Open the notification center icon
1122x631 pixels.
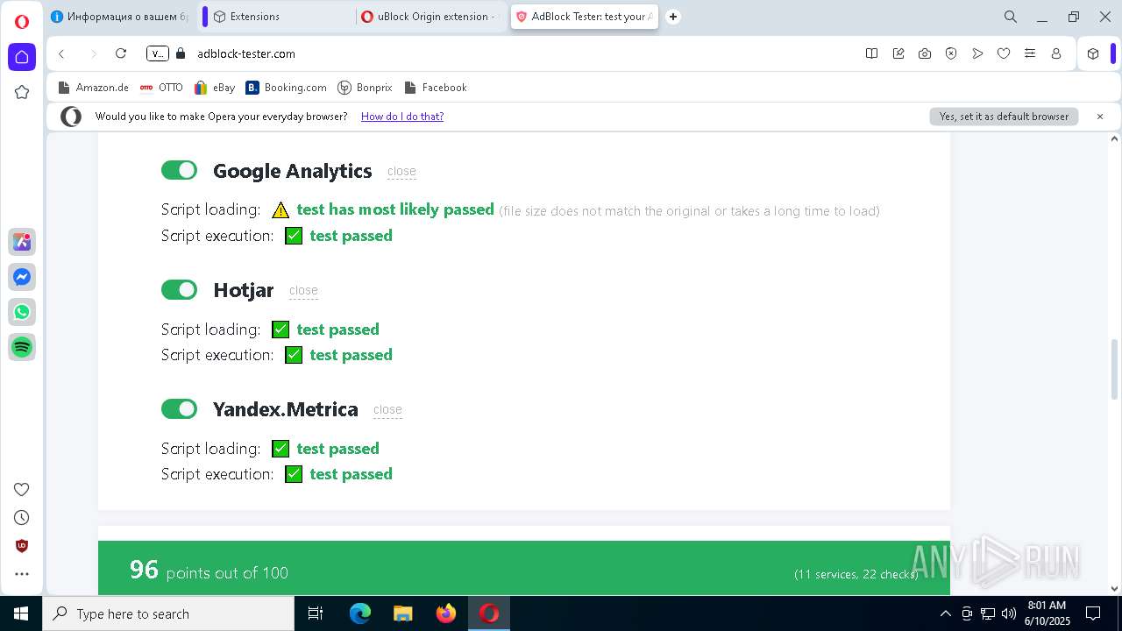(1093, 613)
